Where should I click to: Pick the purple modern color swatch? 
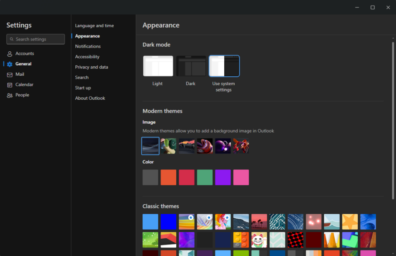pyautogui.click(x=223, y=177)
